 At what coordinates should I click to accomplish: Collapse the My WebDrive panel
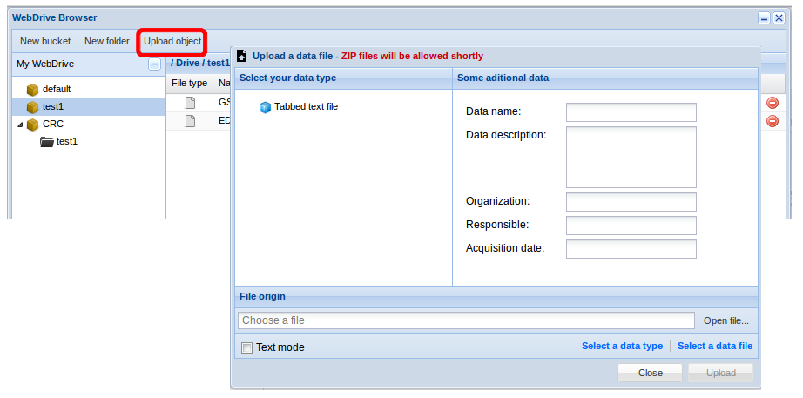[x=154, y=64]
